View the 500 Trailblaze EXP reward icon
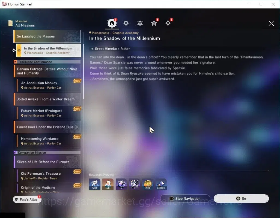 point(95,184)
